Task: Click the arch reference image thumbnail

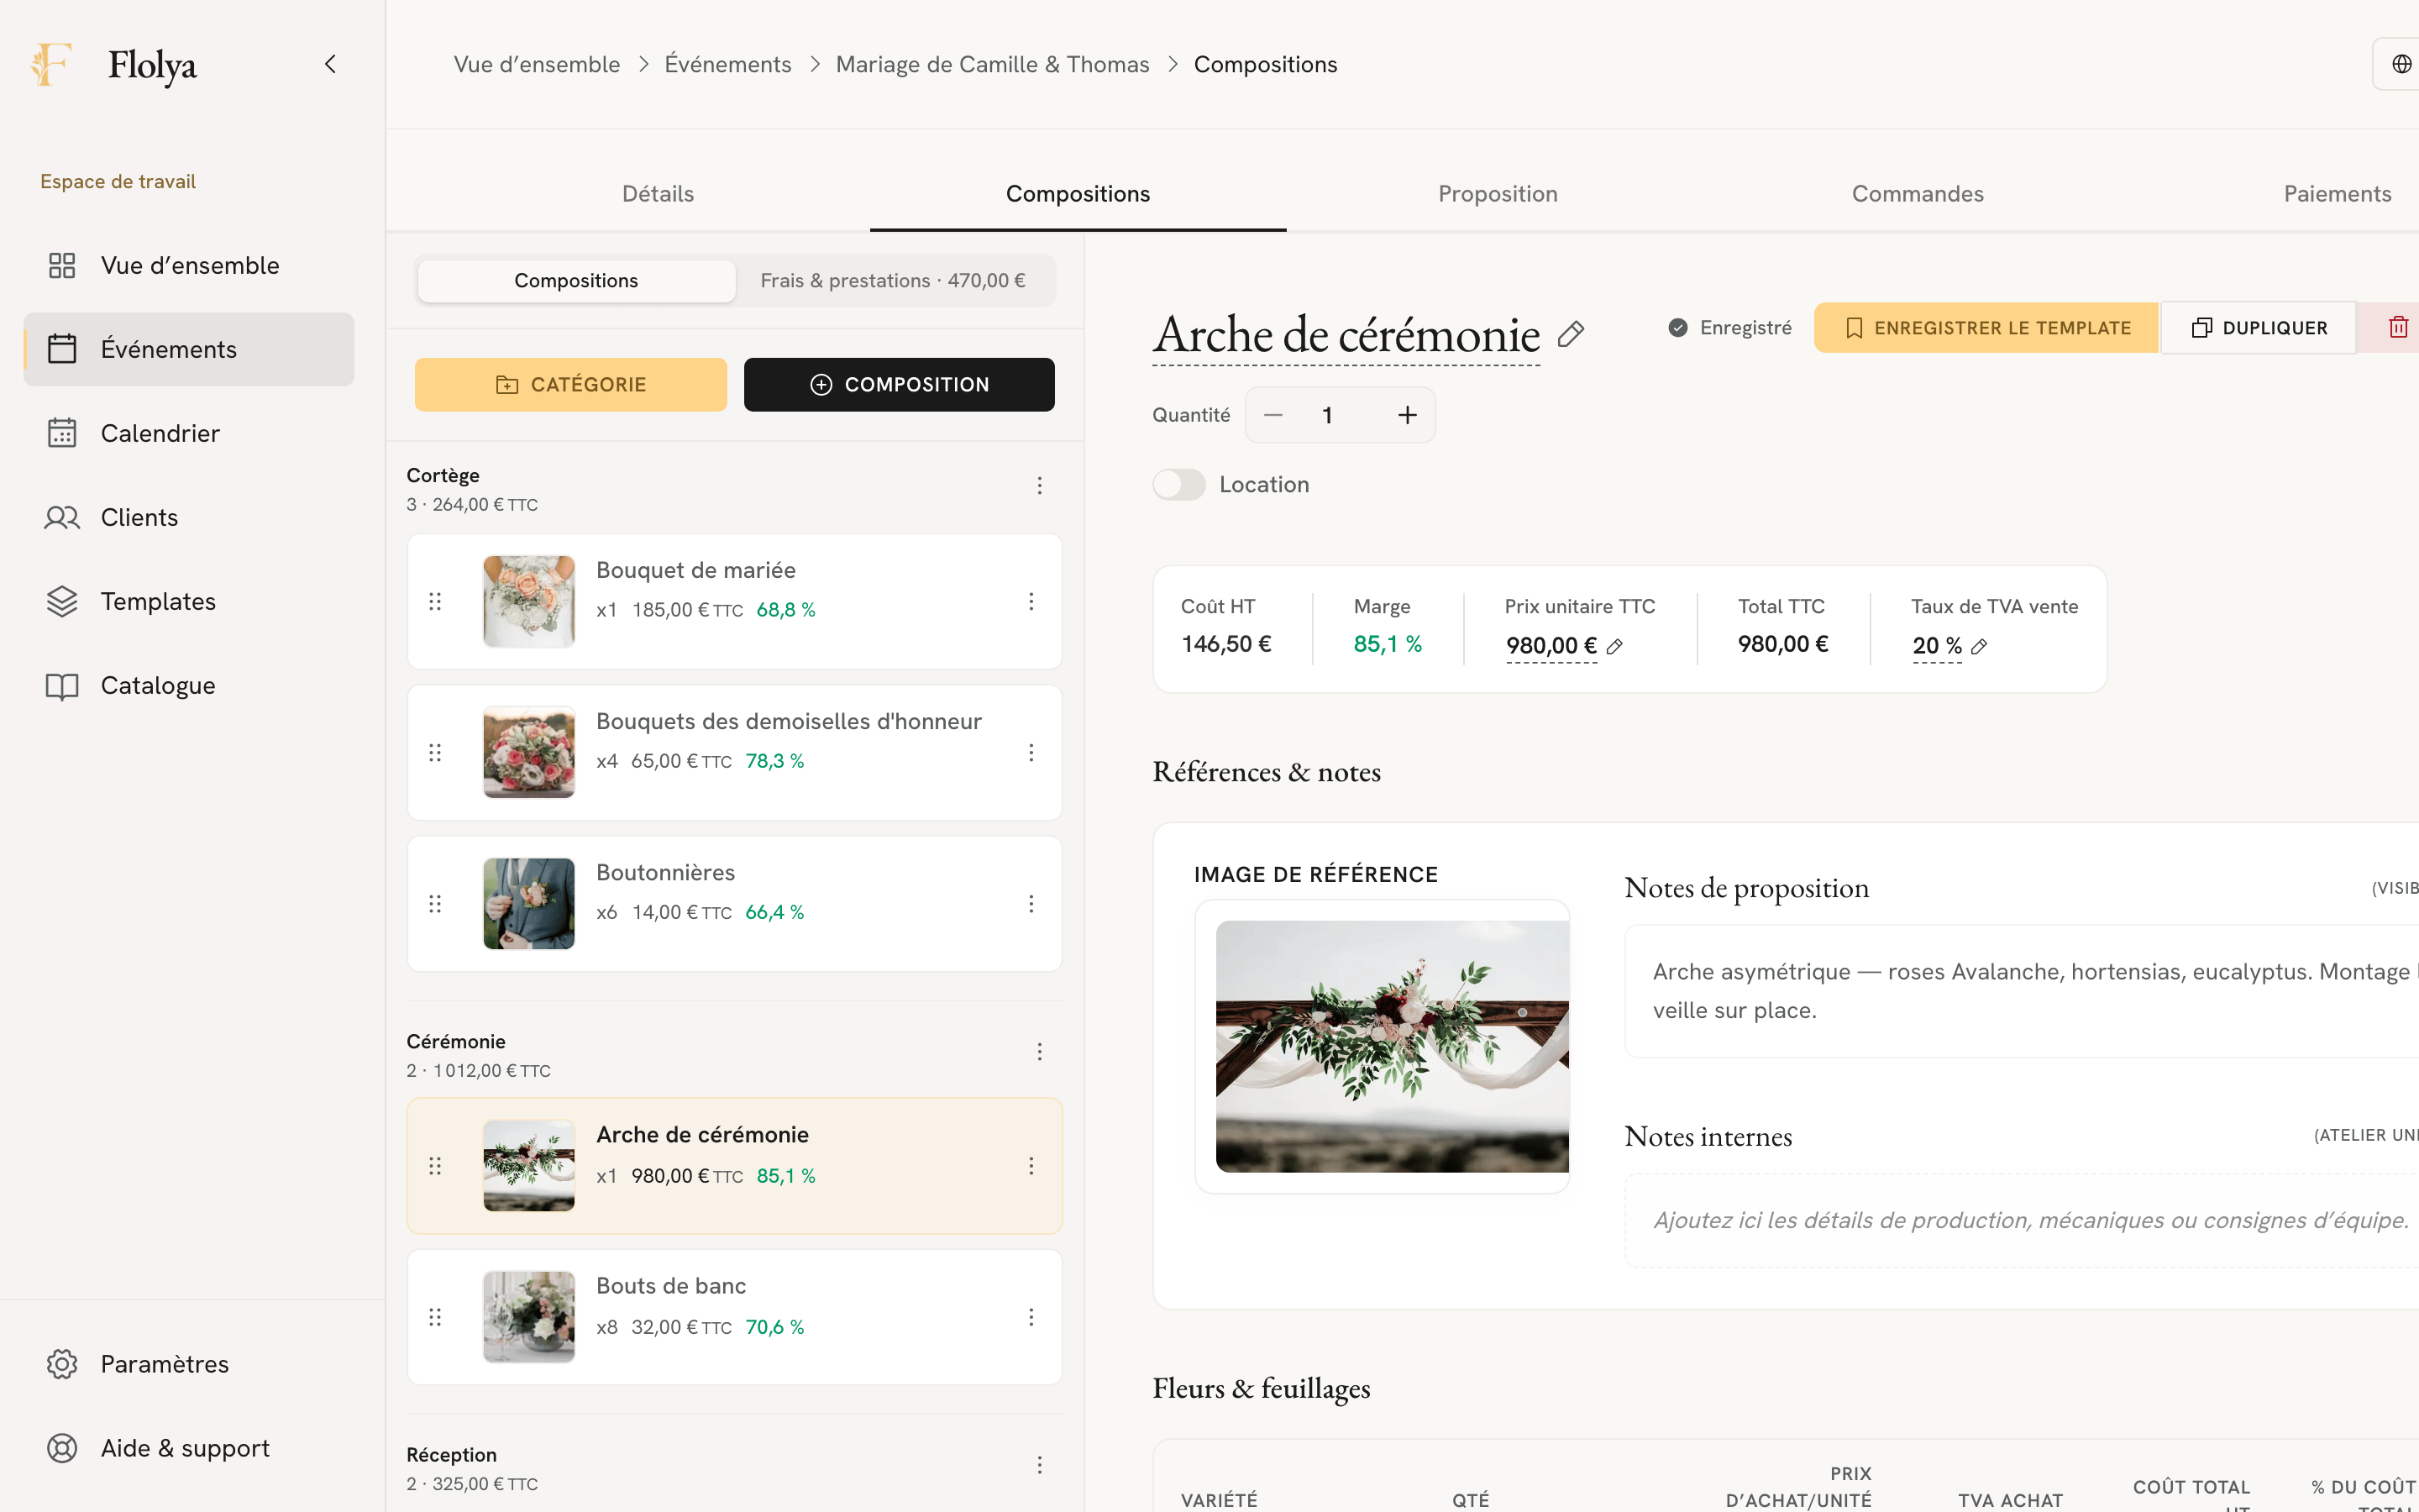Action: click(1392, 1046)
